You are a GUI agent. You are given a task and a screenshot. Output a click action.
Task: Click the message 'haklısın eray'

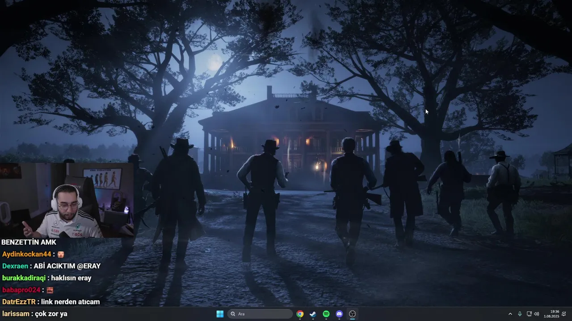tap(71, 278)
